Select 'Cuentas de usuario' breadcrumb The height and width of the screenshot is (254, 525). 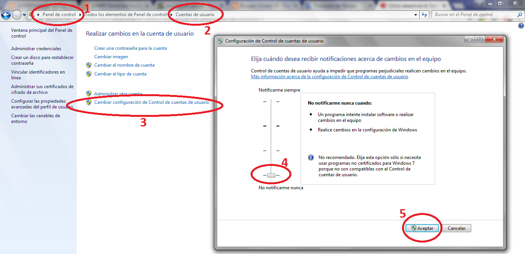[x=195, y=15]
